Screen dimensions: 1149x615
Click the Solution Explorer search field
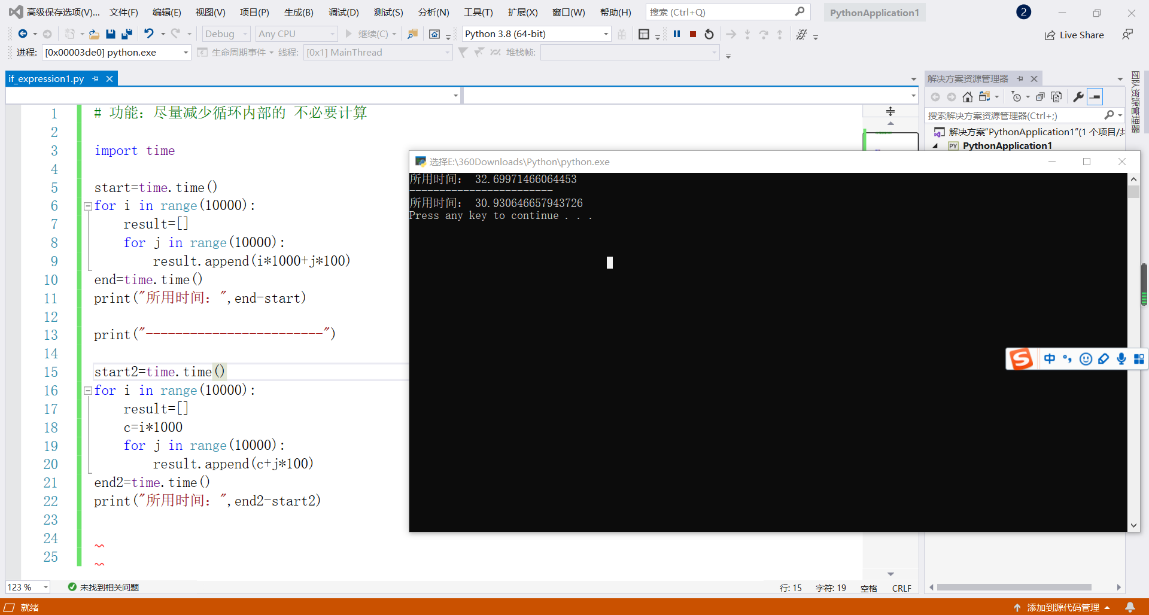click(x=1025, y=115)
